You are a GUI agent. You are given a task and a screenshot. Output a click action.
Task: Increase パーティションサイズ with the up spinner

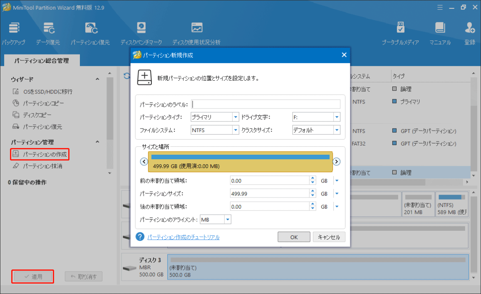click(x=312, y=191)
